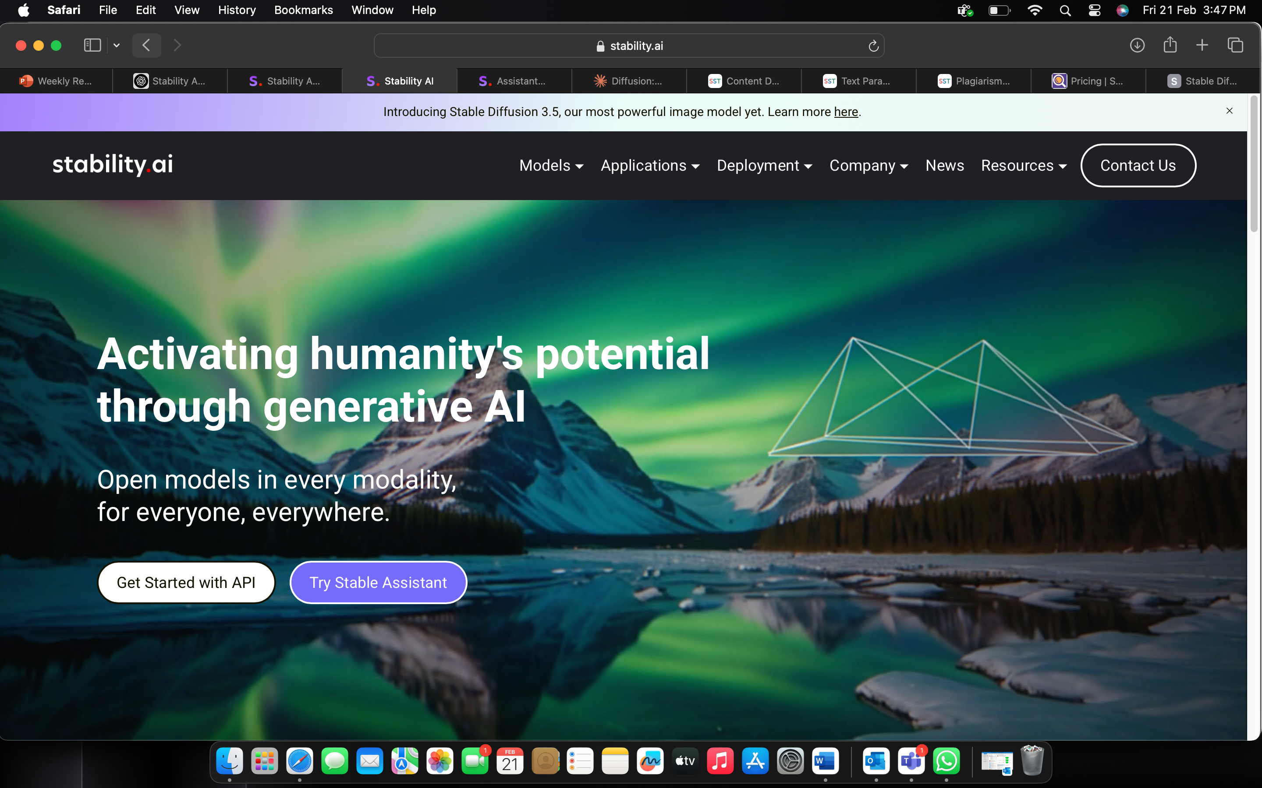Click Get Started with API button
Screen dimensions: 1262x788
tap(186, 582)
